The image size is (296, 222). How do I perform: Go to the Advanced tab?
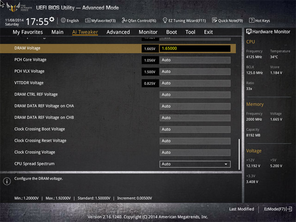(x=118, y=32)
